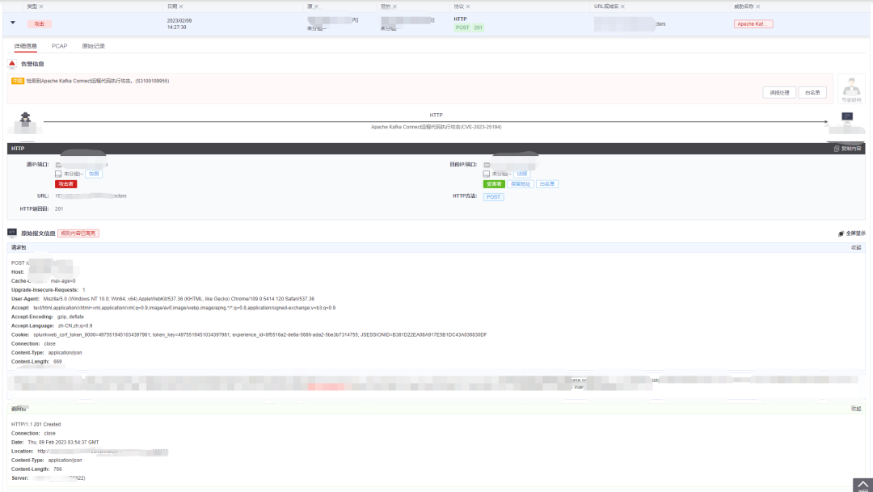Click the CVE-2023-25194 attack description text

click(x=436, y=128)
